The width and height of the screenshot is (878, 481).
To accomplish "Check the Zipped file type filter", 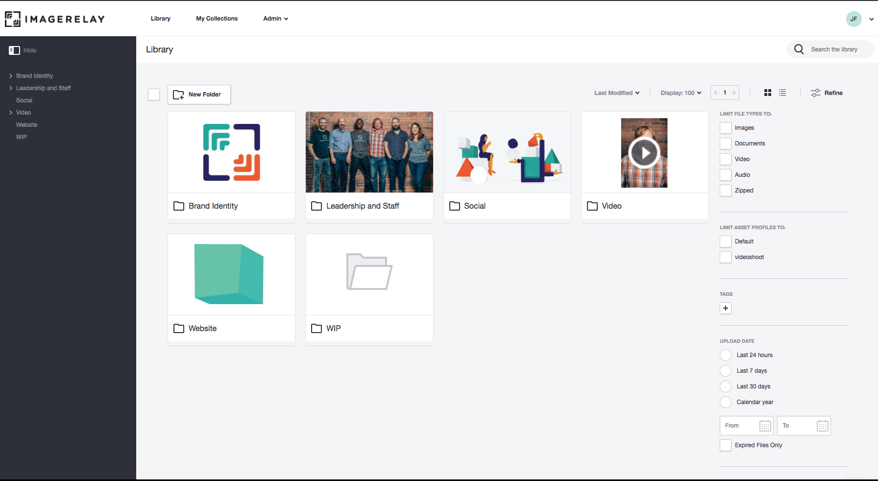I will [726, 191].
